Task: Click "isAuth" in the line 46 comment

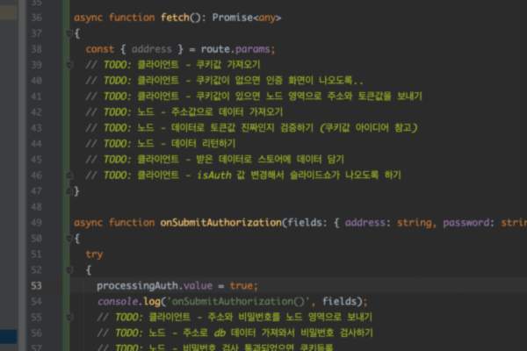Action: click(x=214, y=175)
